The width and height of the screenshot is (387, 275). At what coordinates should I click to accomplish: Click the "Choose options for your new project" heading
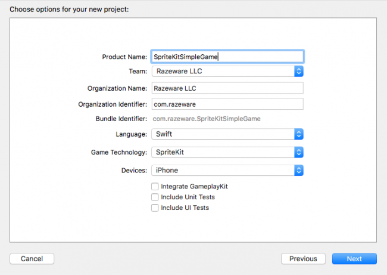click(x=68, y=10)
